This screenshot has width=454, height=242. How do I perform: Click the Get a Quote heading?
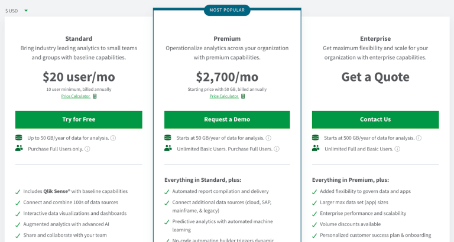tap(375, 77)
